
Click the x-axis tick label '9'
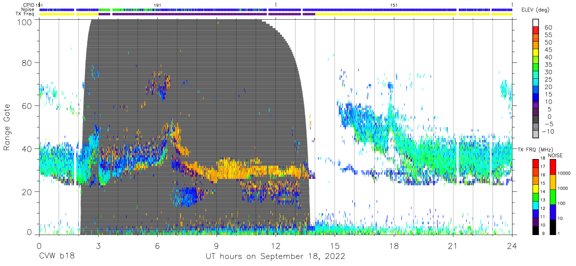(216, 245)
